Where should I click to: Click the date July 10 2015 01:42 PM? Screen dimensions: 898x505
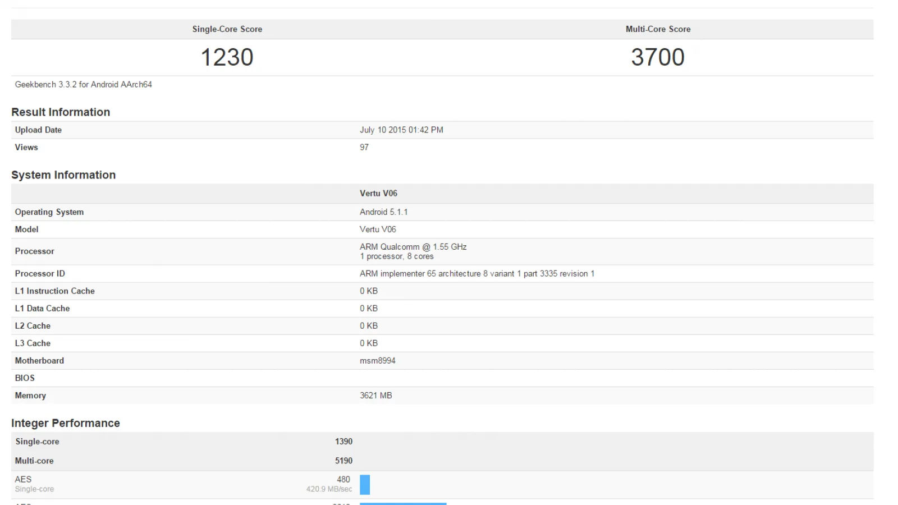click(401, 130)
